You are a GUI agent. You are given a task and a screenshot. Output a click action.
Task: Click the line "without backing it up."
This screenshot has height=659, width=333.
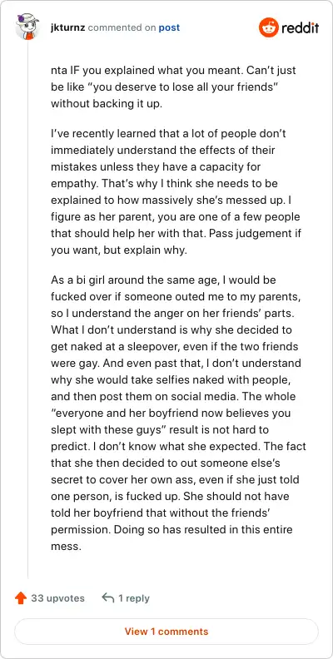(106, 103)
